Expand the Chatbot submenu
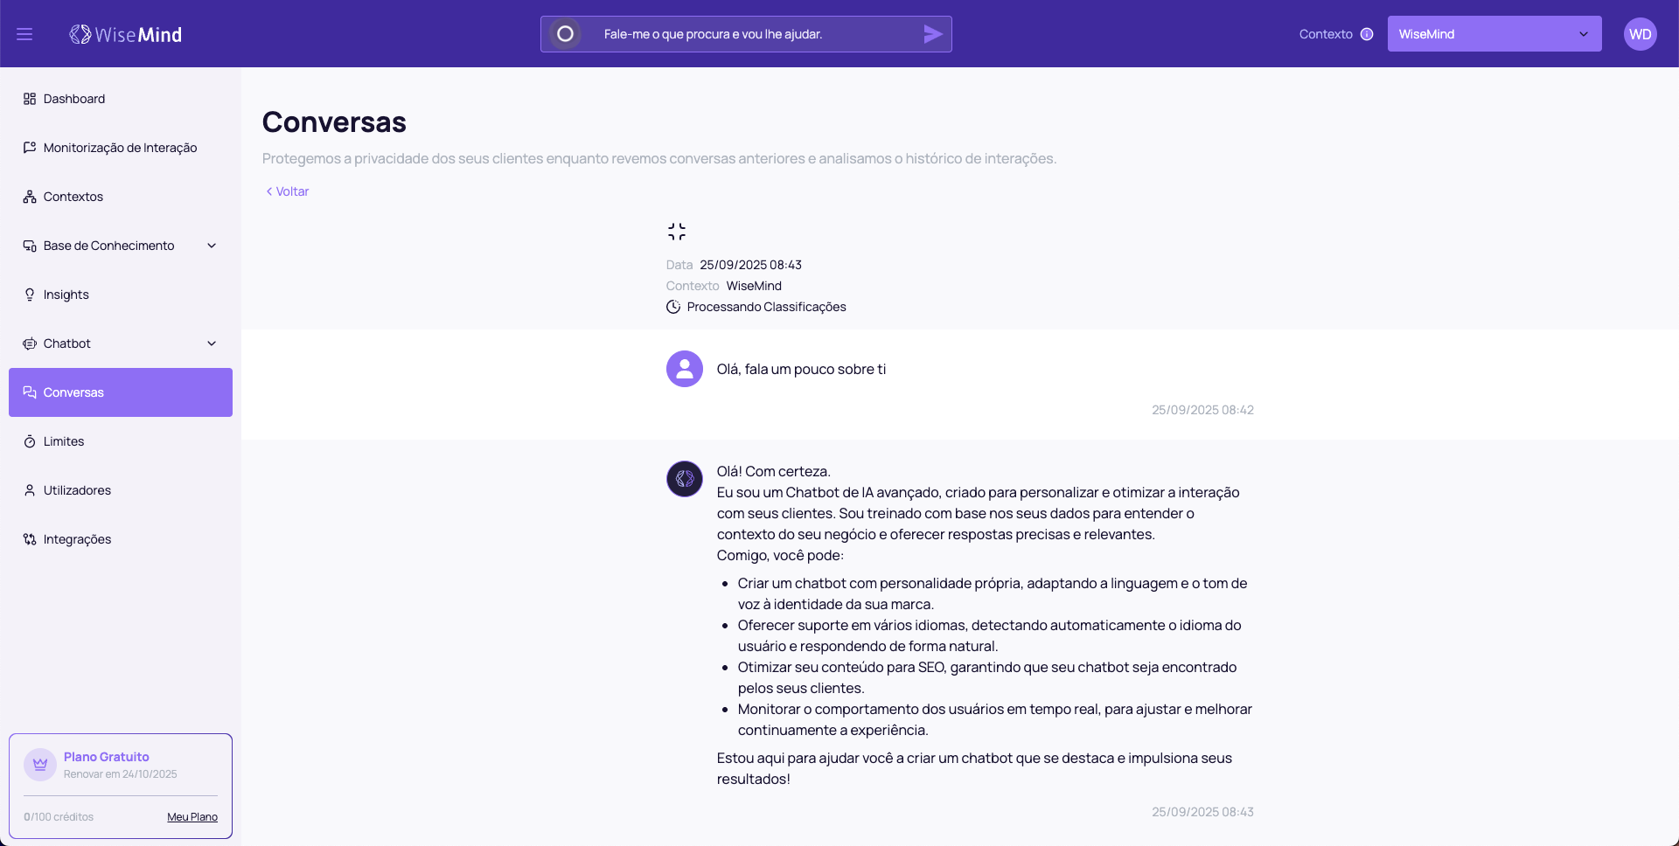 click(x=212, y=343)
